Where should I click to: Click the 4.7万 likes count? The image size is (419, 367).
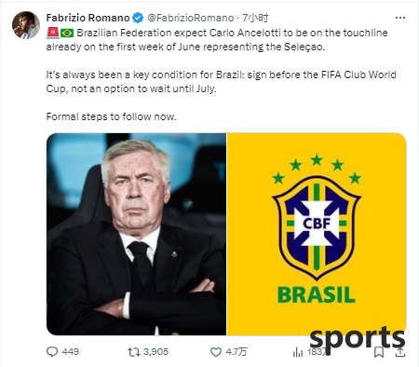click(x=237, y=352)
